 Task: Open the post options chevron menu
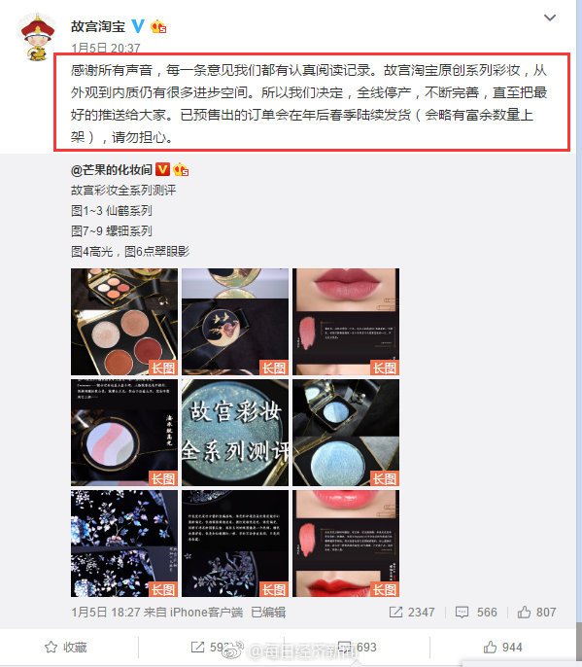550,18
